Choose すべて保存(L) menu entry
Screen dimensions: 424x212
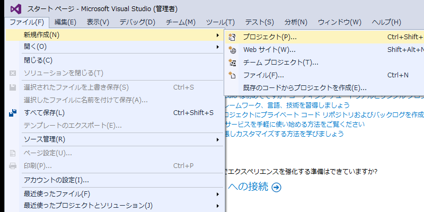click(114, 113)
